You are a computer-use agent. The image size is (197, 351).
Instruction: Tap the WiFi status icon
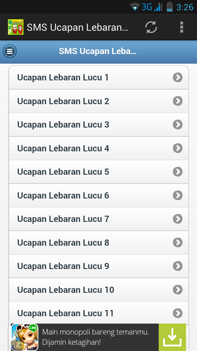[135, 7]
